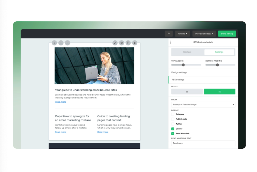Click the Read more link text field
This screenshot has height=172, width=257.
coord(203,143)
